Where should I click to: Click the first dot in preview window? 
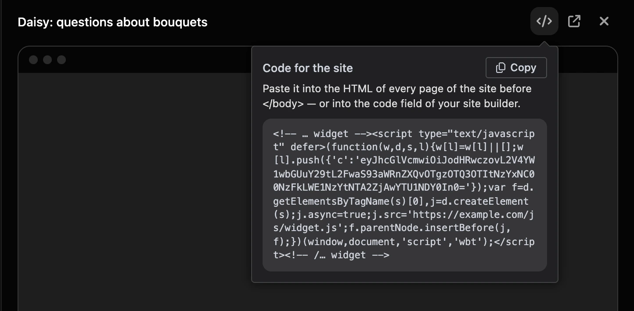pos(33,60)
